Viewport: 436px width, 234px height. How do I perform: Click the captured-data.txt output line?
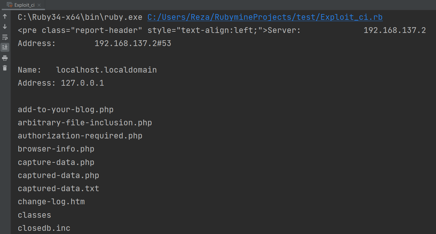tap(59, 189)
